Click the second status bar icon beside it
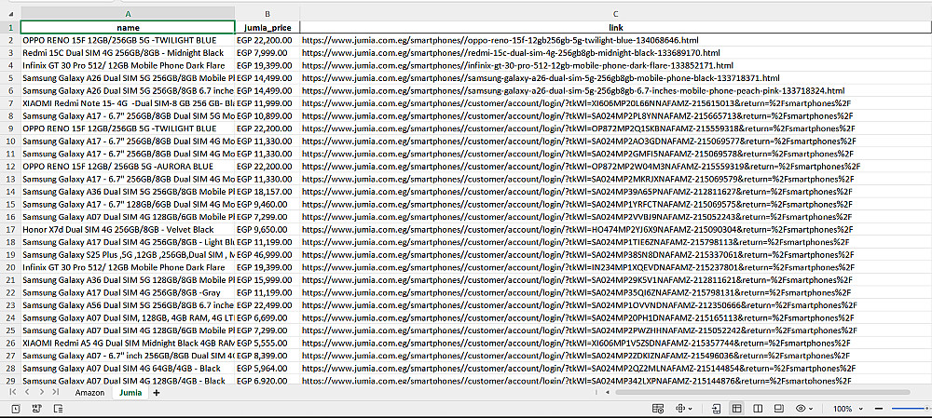Screen dimensions: 932x418 (37, 409)
